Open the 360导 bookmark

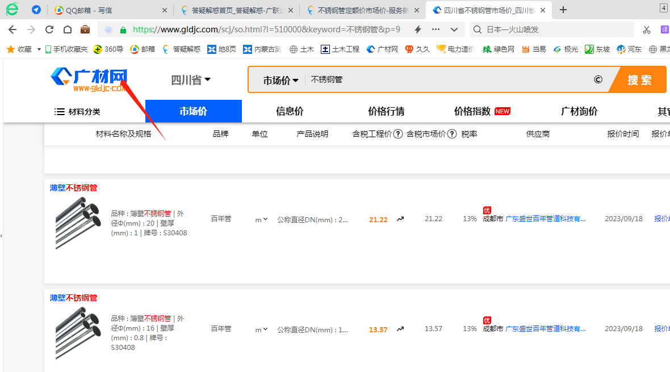[x=108, y=49]
